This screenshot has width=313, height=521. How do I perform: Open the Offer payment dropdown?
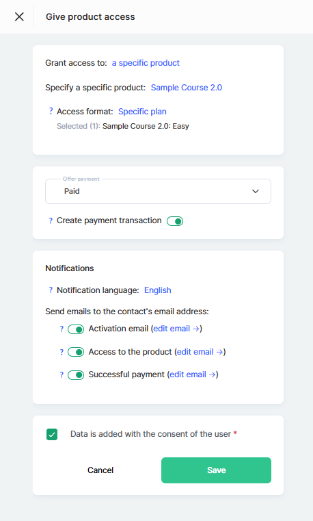pyautogui.click(x=158, y=192)
